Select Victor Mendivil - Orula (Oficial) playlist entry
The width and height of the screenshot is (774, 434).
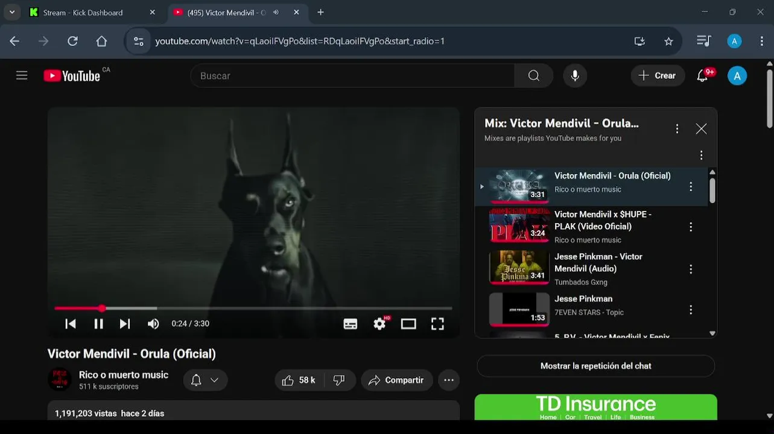tap(591, 186)
